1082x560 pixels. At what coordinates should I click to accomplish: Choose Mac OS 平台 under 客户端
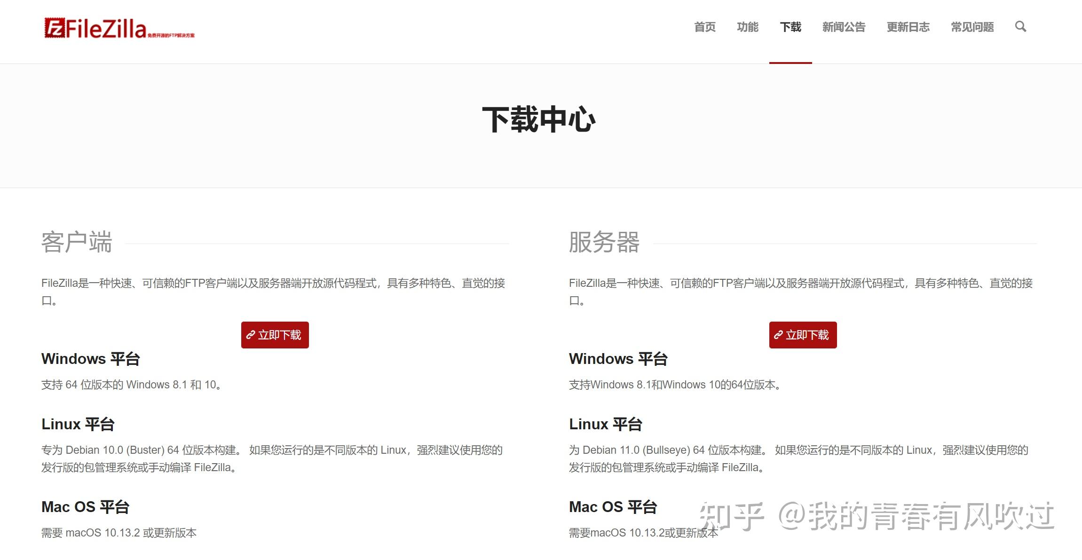tap(85, 507)
